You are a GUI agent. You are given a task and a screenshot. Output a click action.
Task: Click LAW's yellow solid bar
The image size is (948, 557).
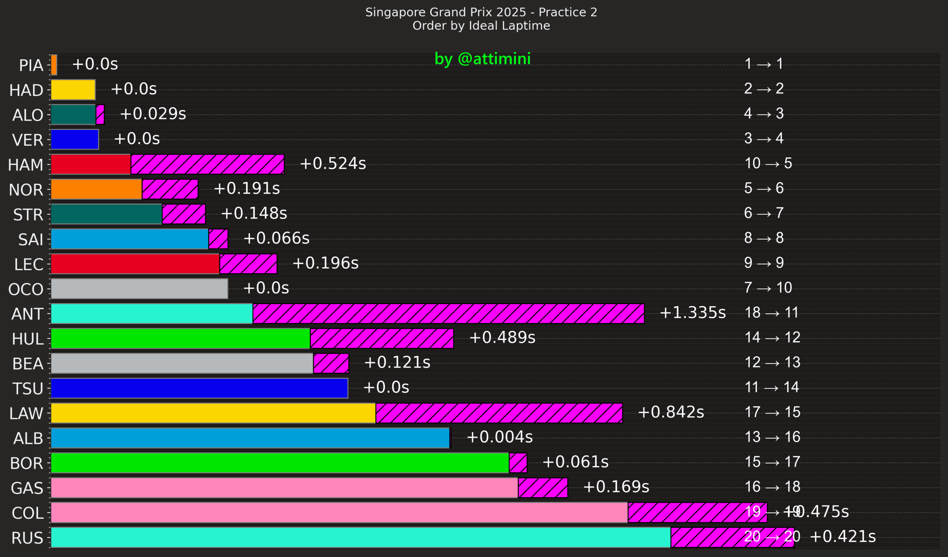[213, 413]
